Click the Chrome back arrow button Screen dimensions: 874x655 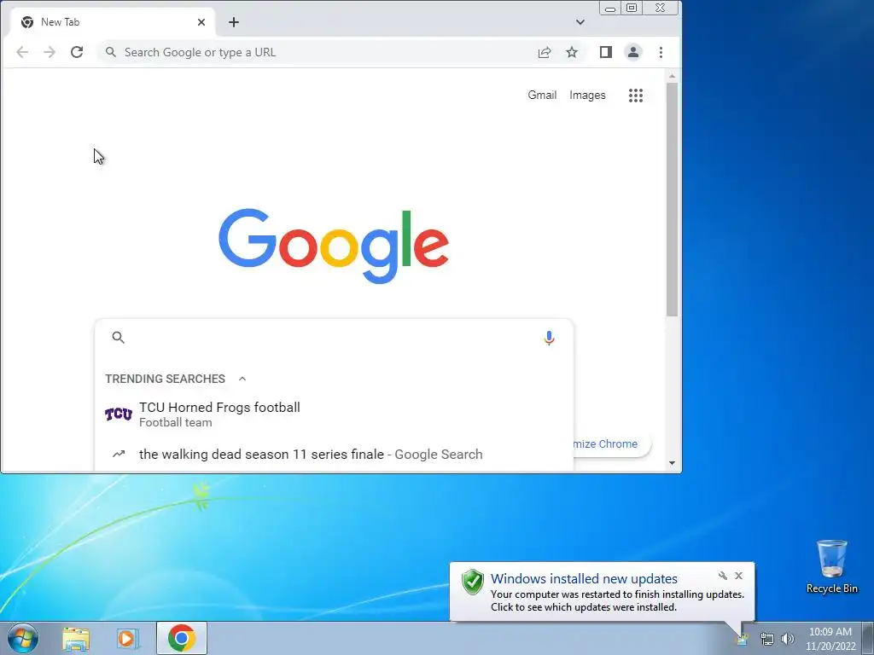tap(22, 52)
